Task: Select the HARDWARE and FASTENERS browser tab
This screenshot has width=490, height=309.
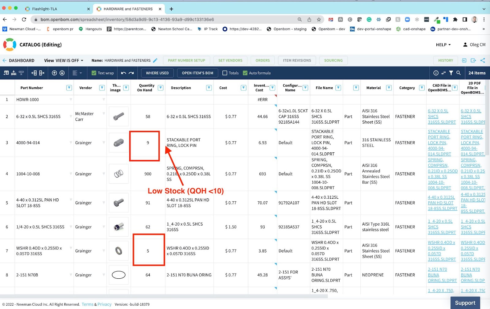Action: 129,9
